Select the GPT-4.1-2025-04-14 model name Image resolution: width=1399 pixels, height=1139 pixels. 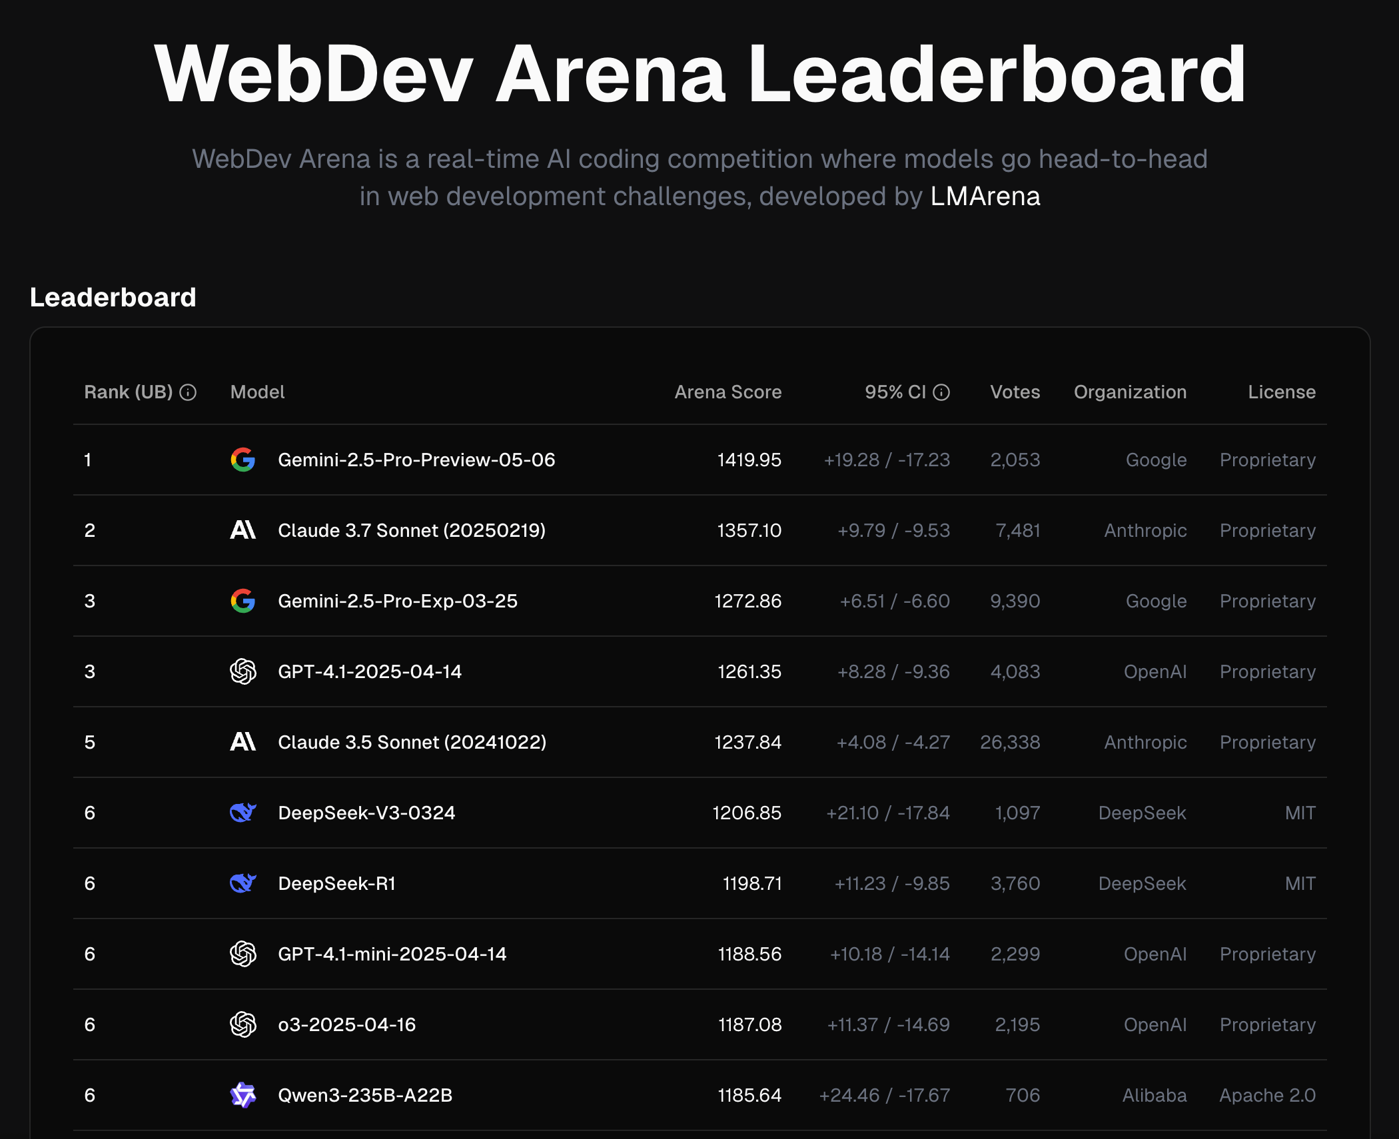370,671
